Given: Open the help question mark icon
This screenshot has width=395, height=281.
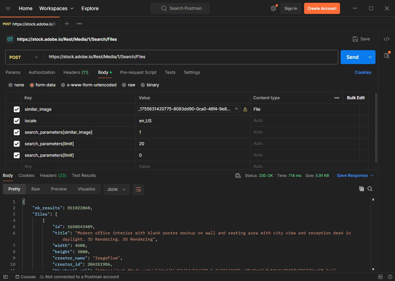Looking at the screenshot, I should (x=389, y=277).
